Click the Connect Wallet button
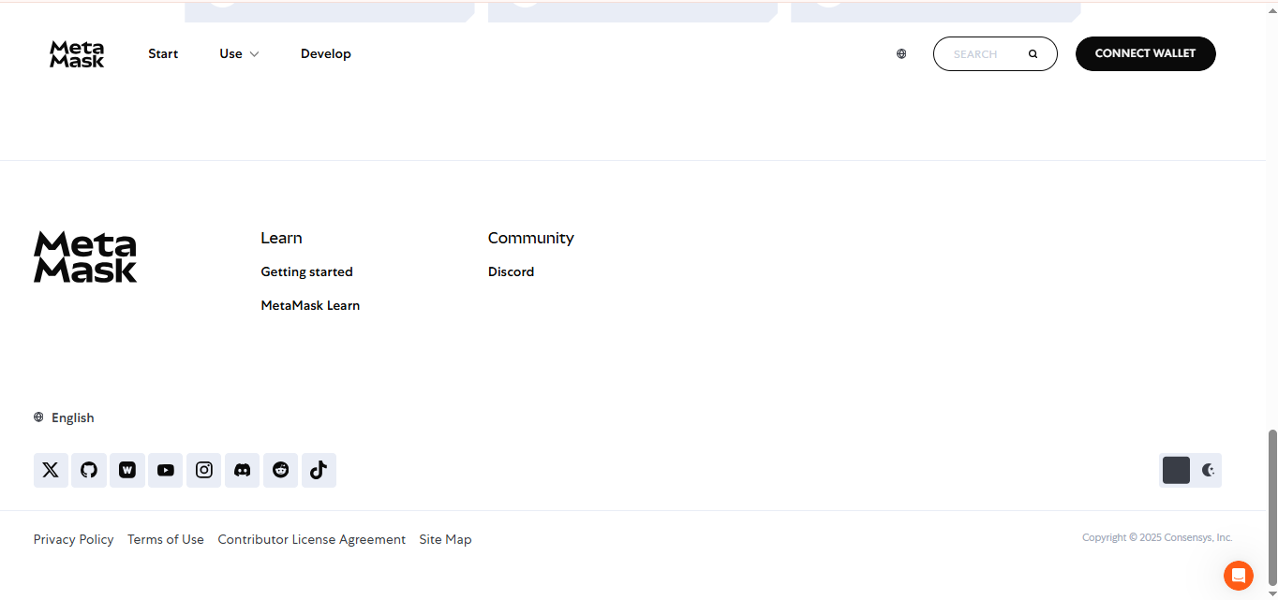The width and height of the screenshot is (1278, 600). [1146, 53]
